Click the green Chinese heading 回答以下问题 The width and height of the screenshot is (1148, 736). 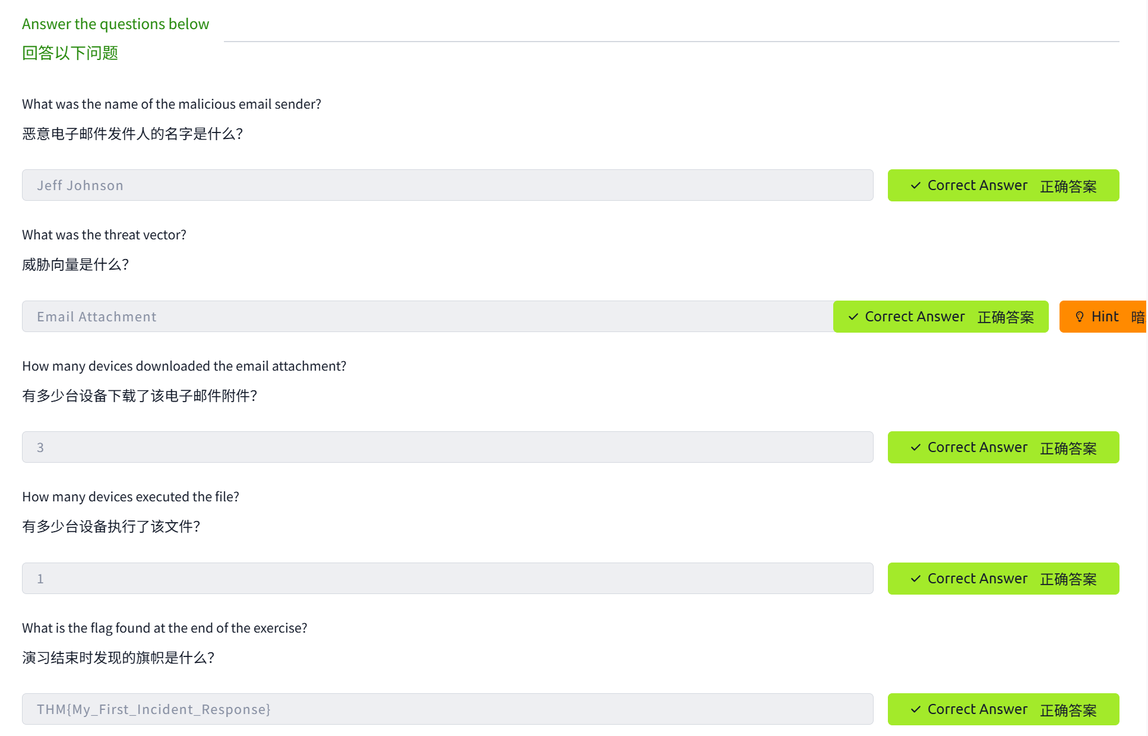[x=70, y=53]
